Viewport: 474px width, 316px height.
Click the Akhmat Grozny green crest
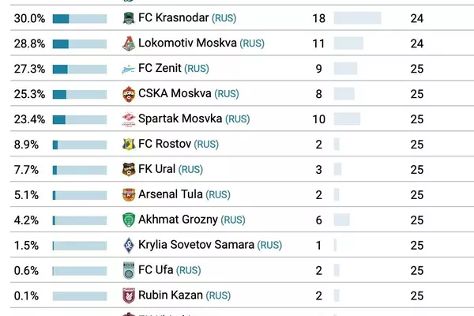[x=129, y=220]
